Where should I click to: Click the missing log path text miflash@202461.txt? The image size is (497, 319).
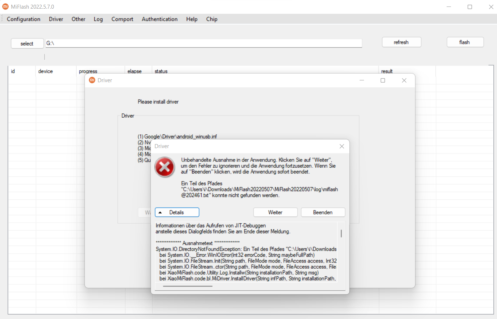260,192
